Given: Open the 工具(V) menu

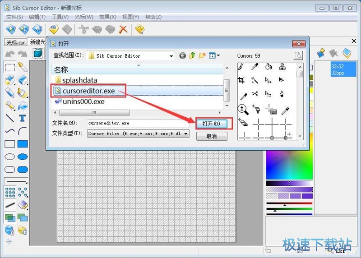Looking at the screenshot, I should click(60, 17).
